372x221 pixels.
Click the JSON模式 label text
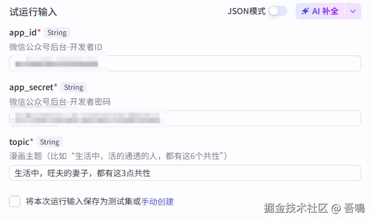246,11
